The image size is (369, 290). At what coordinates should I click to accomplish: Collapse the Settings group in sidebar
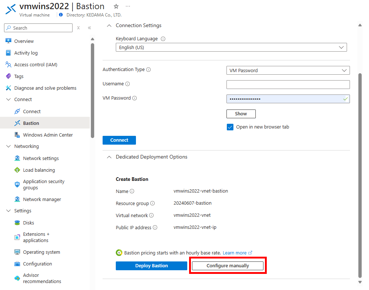8,211
